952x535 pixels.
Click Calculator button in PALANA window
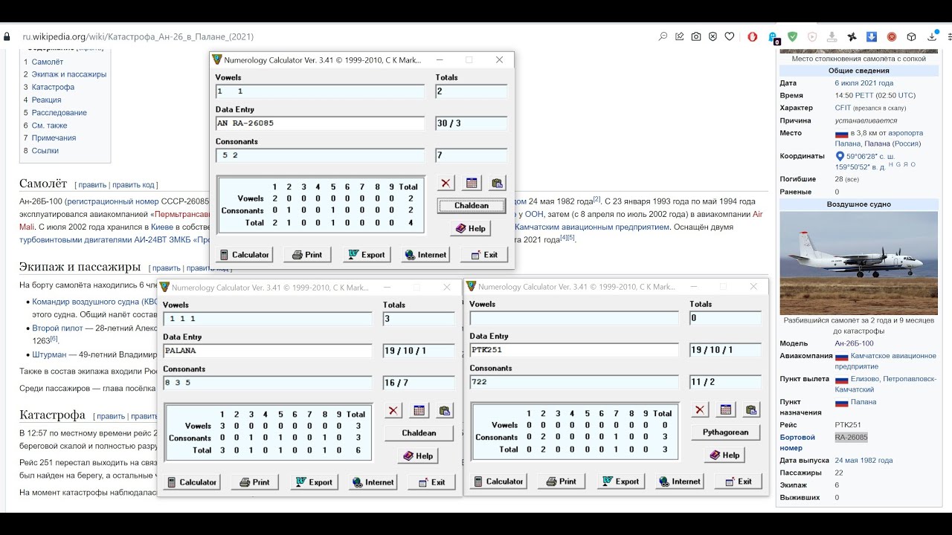[x=192, y=482]
